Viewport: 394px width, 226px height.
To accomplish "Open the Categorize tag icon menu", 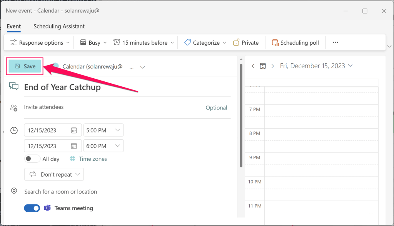I will point(188,42).
